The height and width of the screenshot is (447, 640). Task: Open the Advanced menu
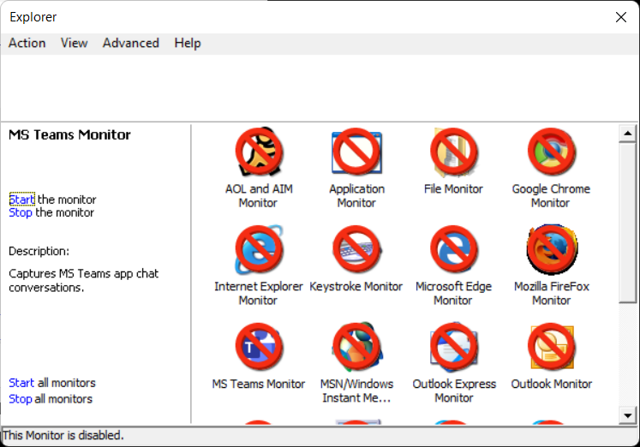[130, 43]
